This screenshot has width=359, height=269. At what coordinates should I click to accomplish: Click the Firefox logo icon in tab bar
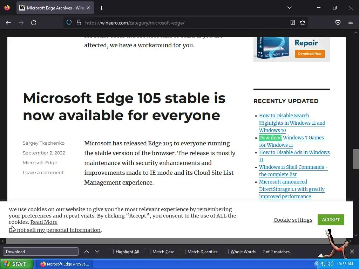(x=7, y=8)
